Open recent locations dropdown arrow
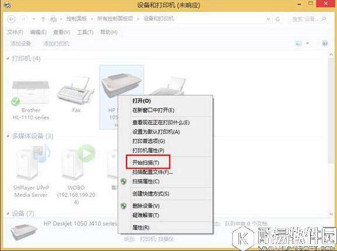337x251 pixels. pyautogui.click(x=34, y=19)
